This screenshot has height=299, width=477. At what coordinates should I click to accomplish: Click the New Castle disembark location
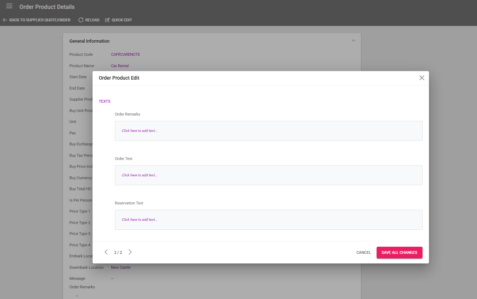pos(121,267)
